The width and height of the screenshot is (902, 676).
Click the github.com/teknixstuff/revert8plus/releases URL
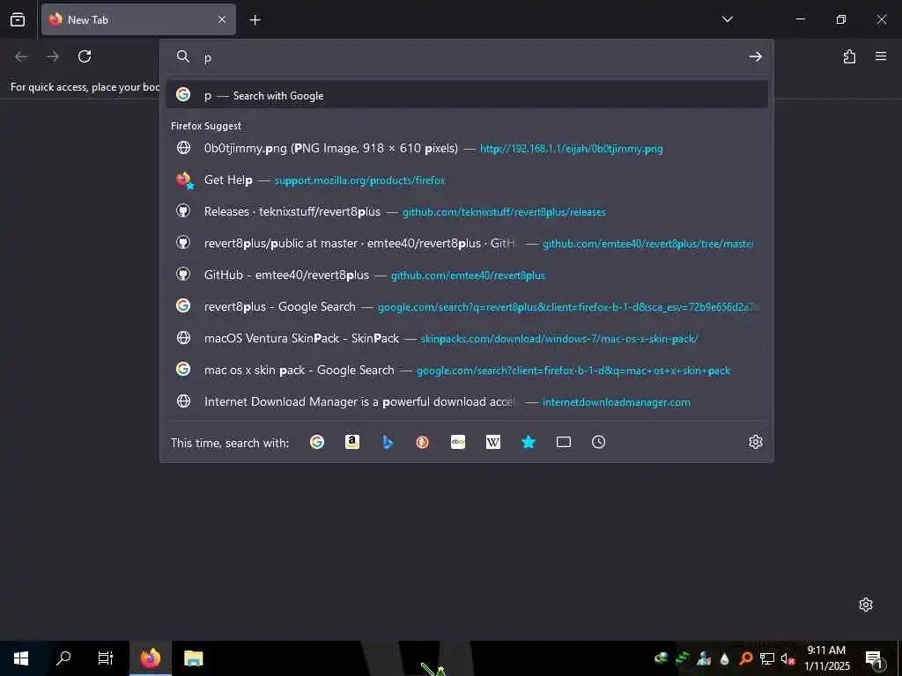point(504,212)
